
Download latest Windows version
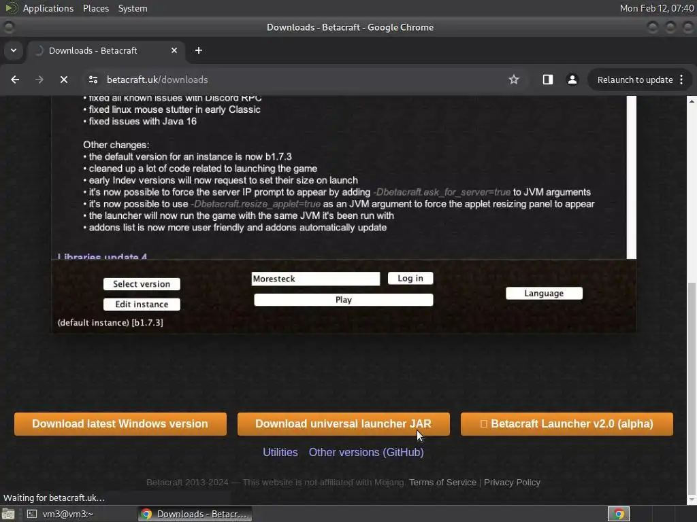[120, 424]
